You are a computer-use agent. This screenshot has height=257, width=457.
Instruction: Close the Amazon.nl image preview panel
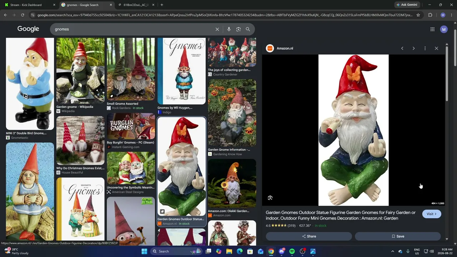pos(436,48)
